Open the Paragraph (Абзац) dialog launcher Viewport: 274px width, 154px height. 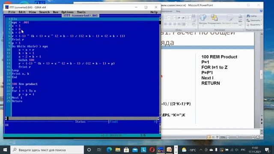(196, 30)
